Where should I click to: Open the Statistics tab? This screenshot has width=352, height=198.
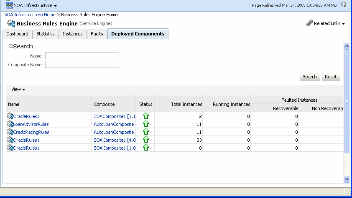(x=45, y=34)
